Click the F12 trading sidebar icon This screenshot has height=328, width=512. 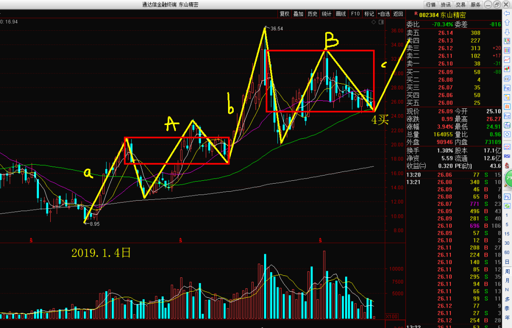507,116
